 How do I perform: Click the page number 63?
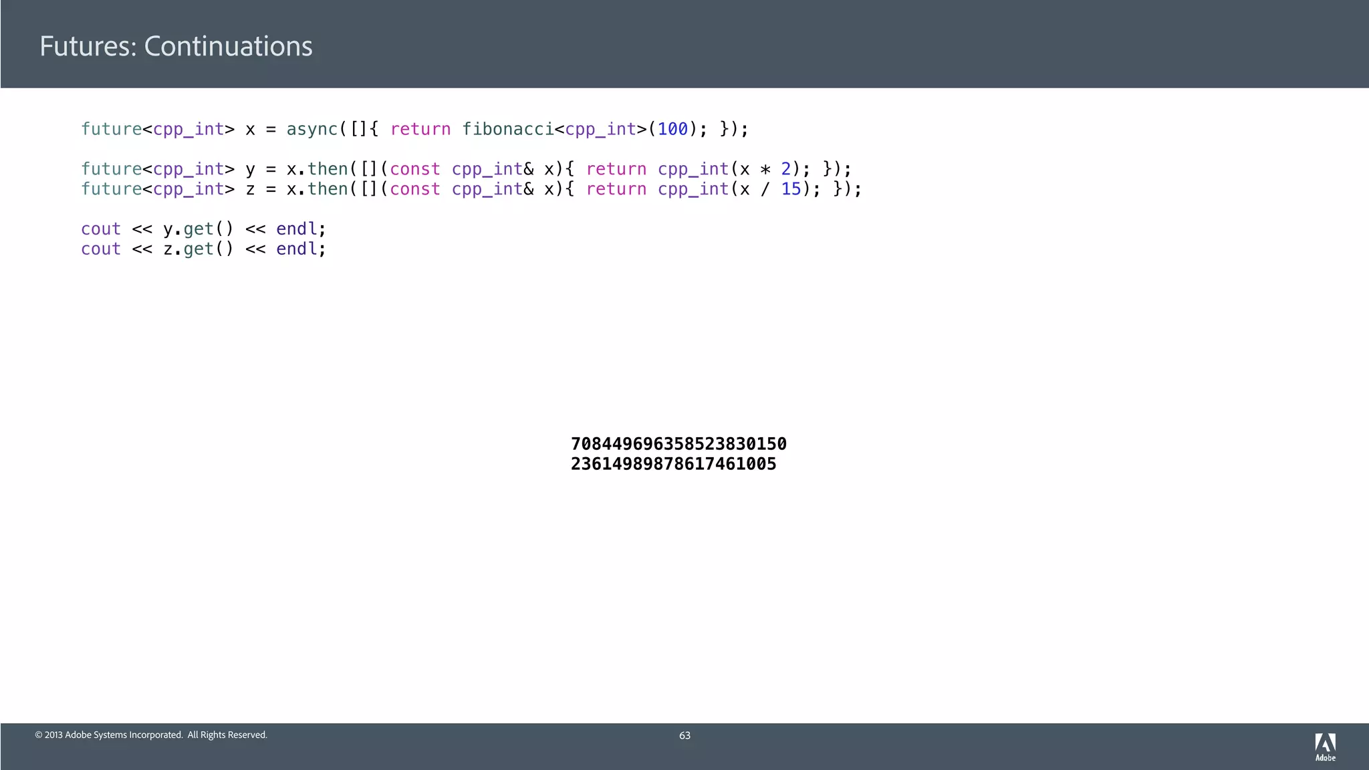[x=684, y=735]
